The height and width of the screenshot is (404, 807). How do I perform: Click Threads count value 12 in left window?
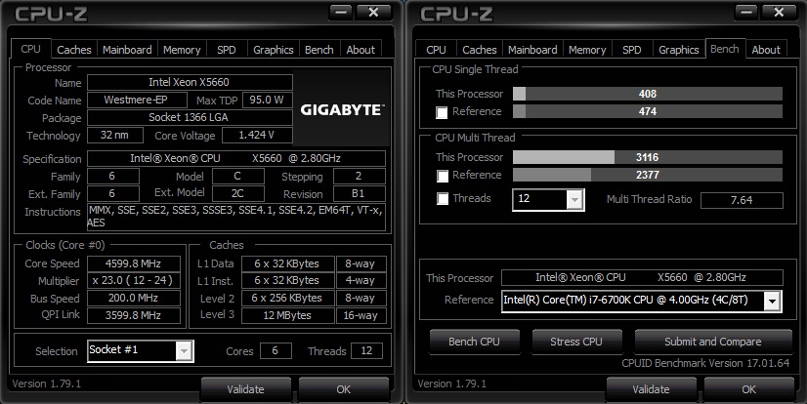coord(366,351)
